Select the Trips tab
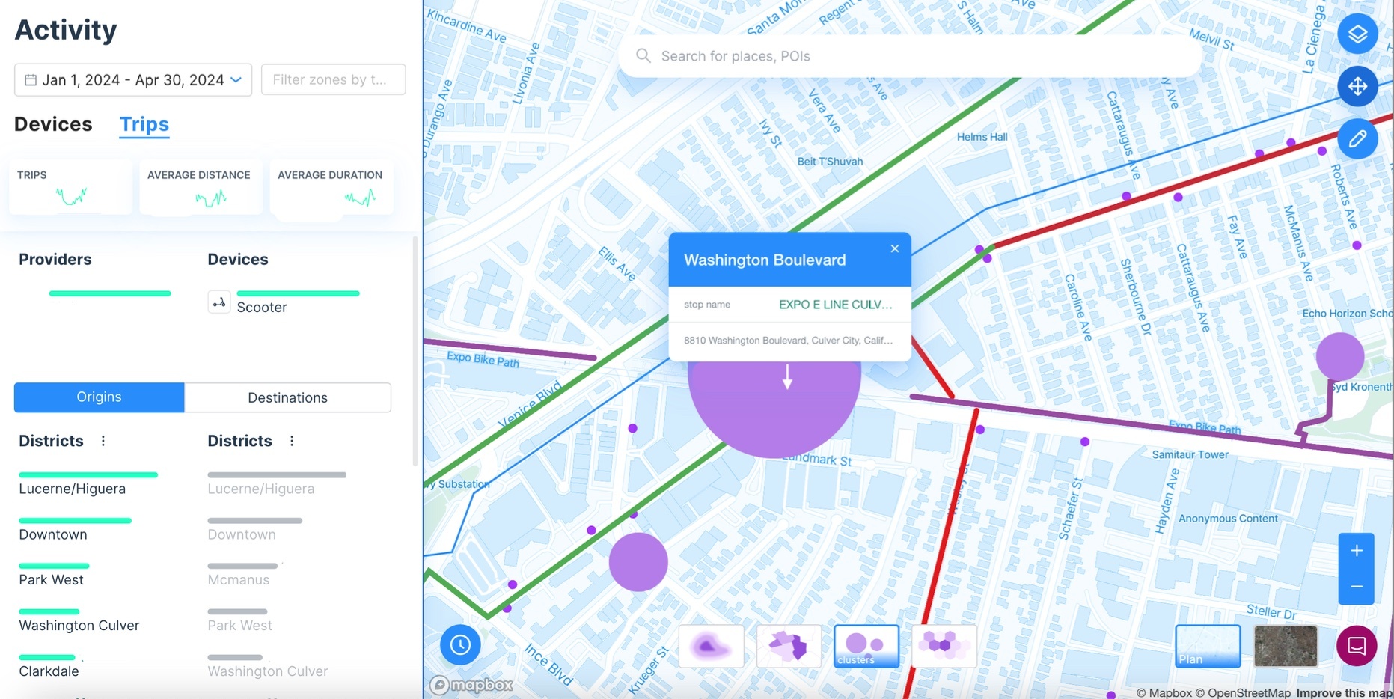This screenshot has width=1394, height=699. (x=144, y=124)
